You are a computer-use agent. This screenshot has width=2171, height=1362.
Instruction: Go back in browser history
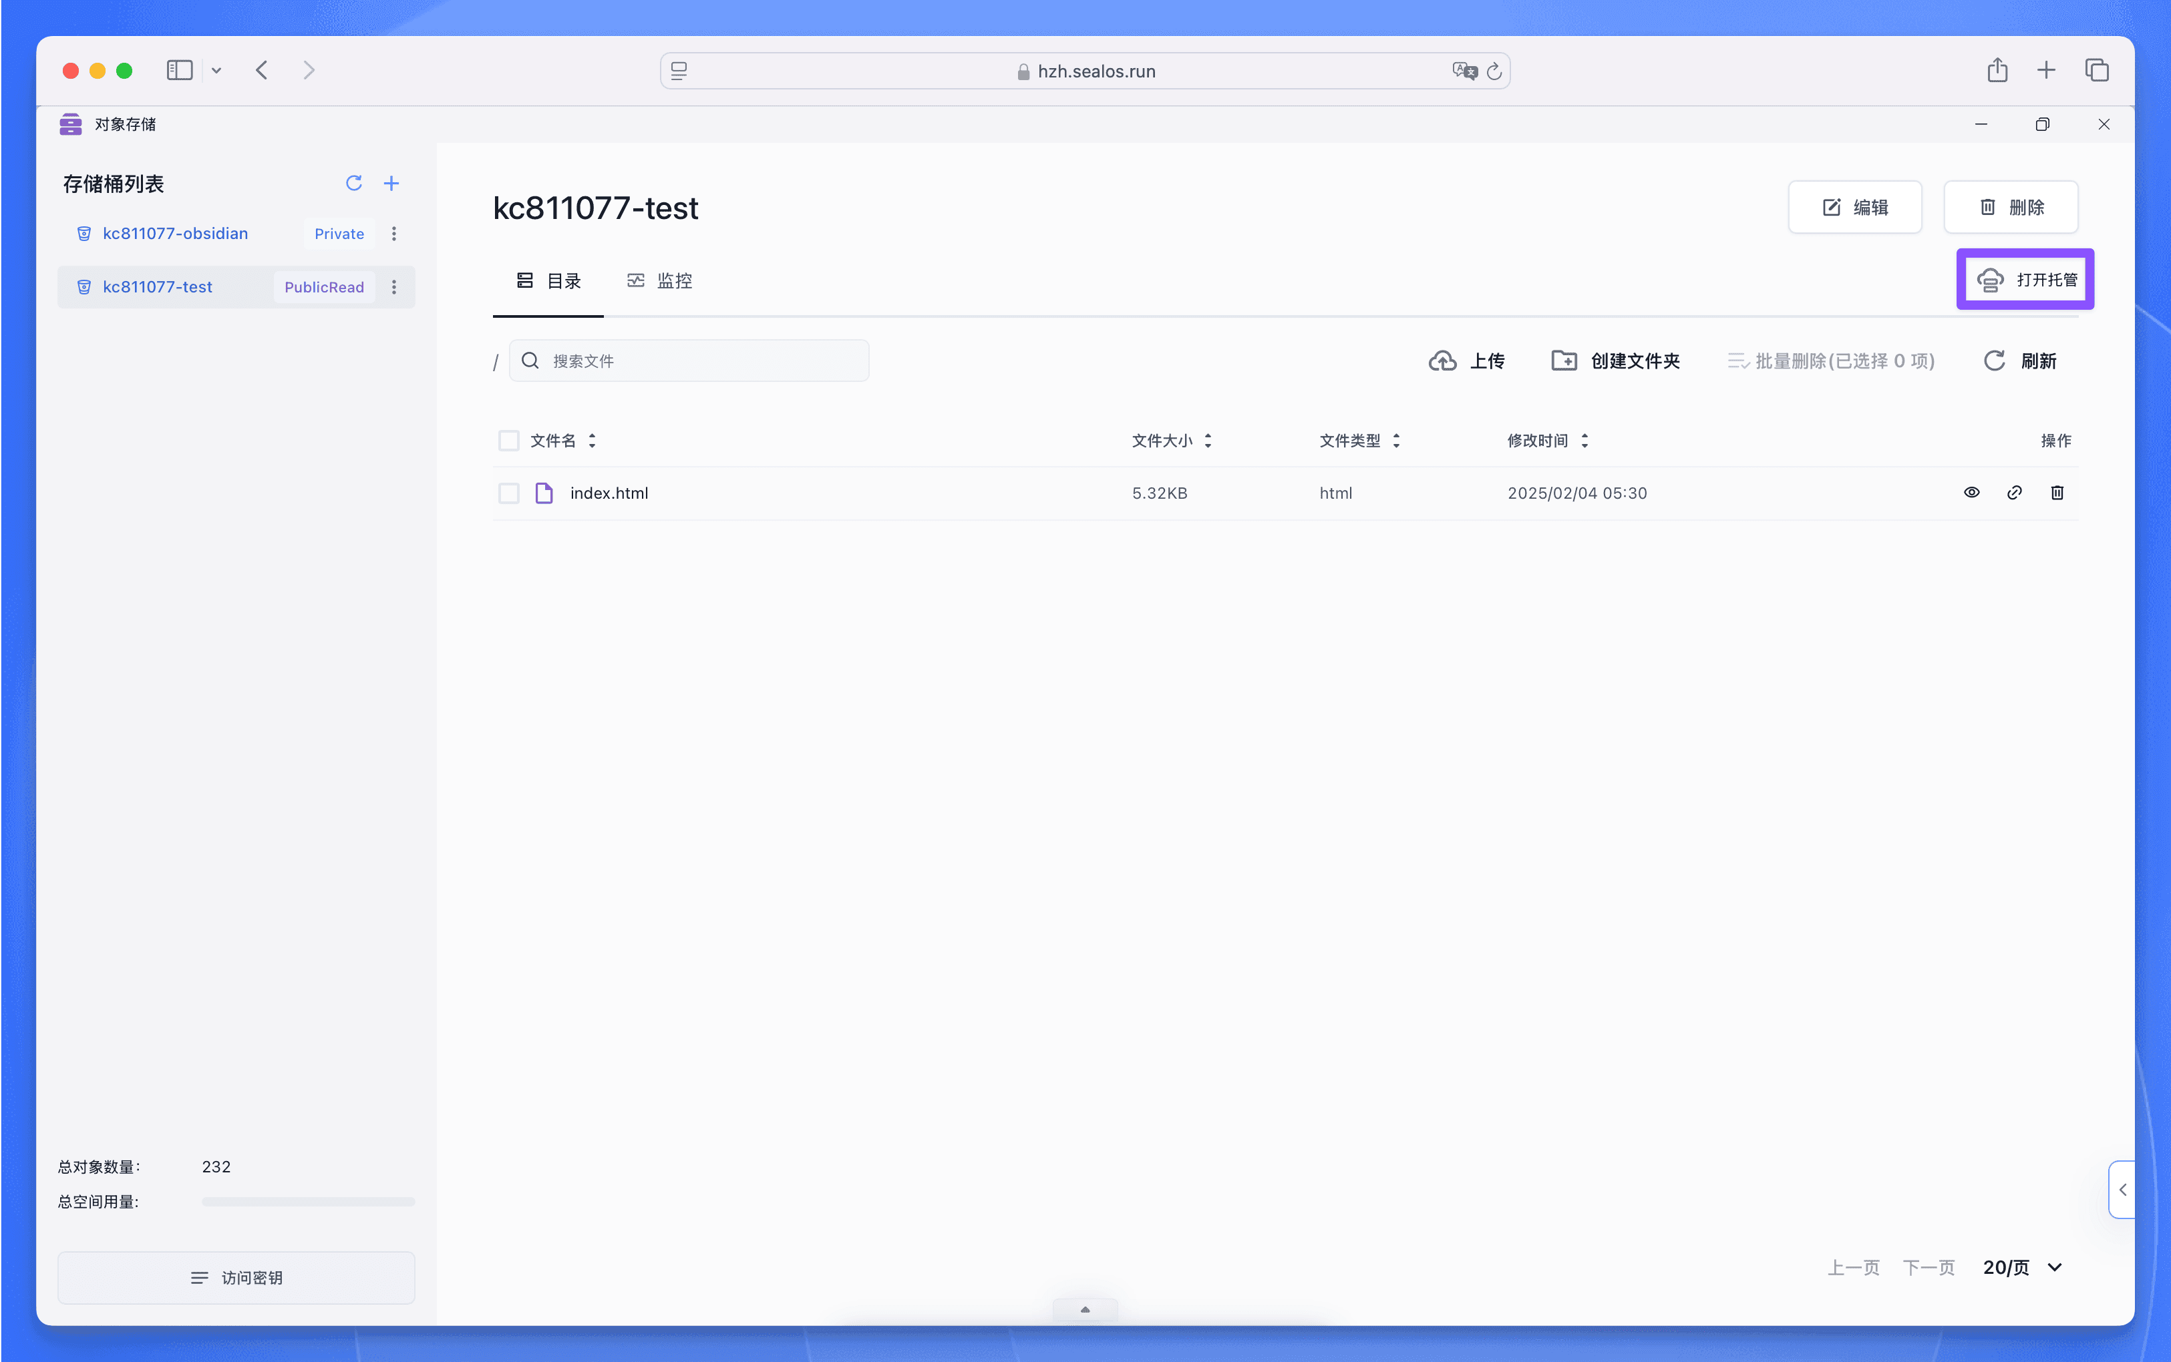pos(263,70)
